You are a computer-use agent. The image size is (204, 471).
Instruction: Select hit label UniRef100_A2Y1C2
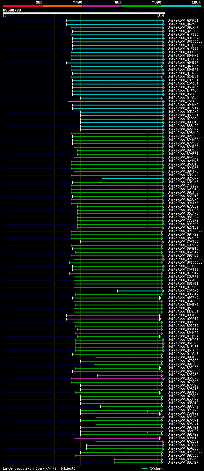pyautogui.click(x=183, y=227)
